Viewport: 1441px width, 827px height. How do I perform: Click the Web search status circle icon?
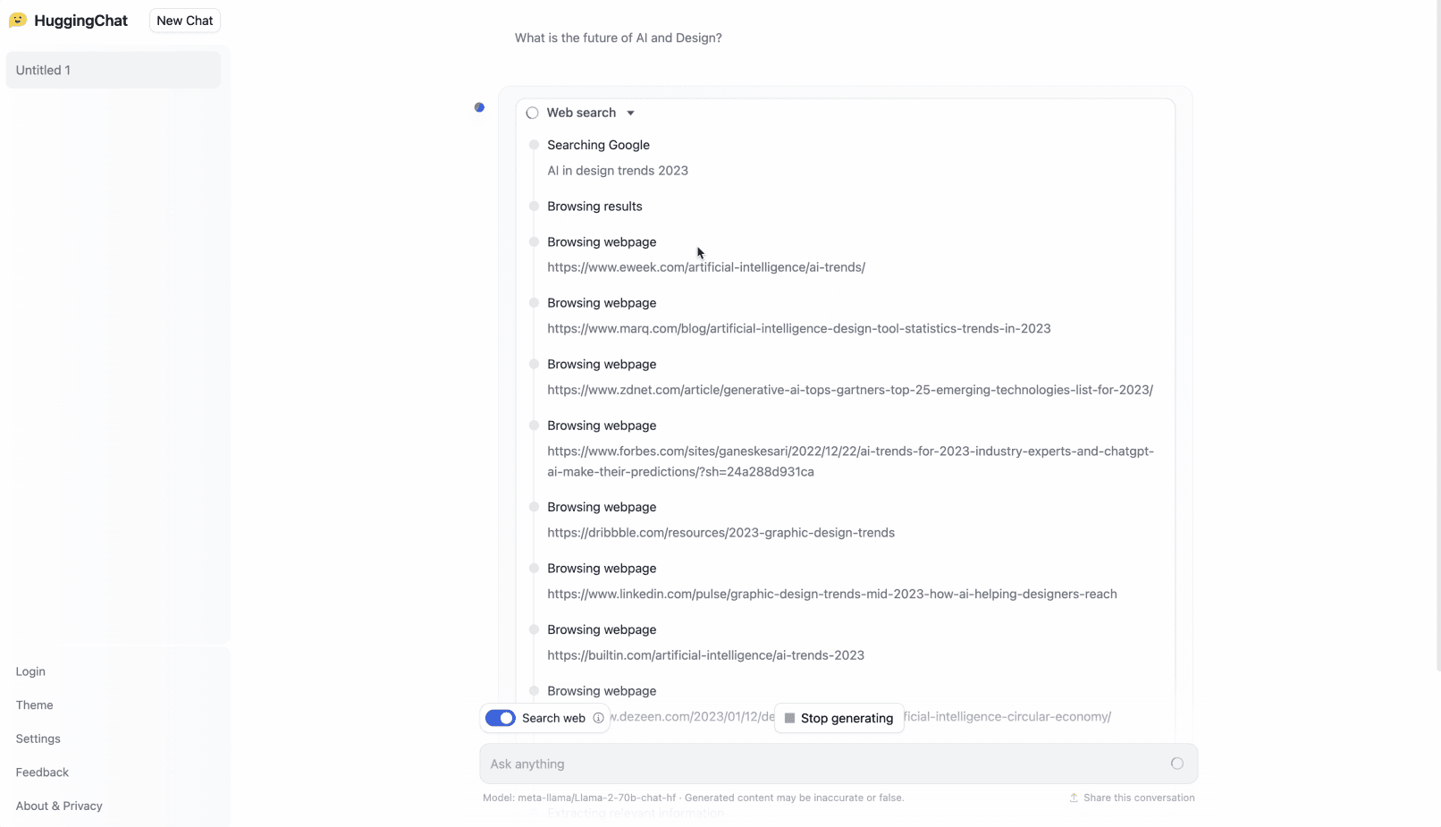pos(532,113)
